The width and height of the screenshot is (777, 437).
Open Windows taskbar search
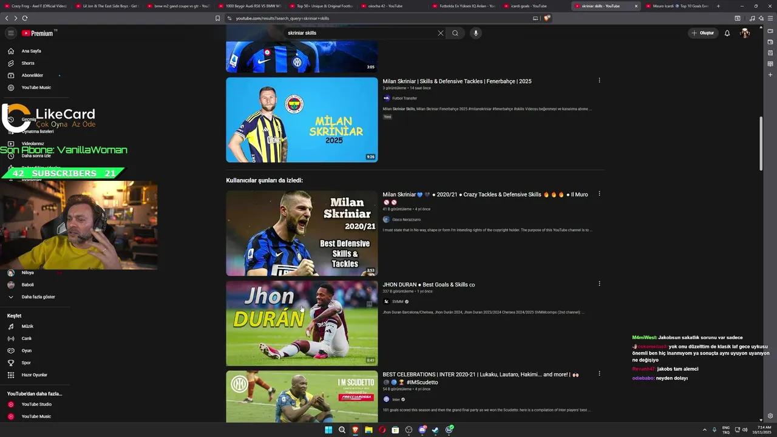(342, 430)
